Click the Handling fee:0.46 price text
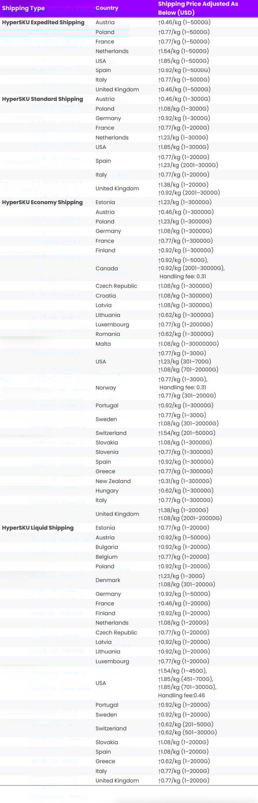The height and width of the screenshot is (803, 258). 181,695
